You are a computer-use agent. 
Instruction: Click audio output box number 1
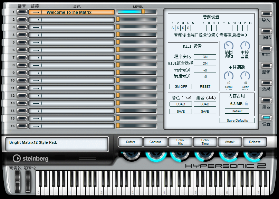pos(173,28)
